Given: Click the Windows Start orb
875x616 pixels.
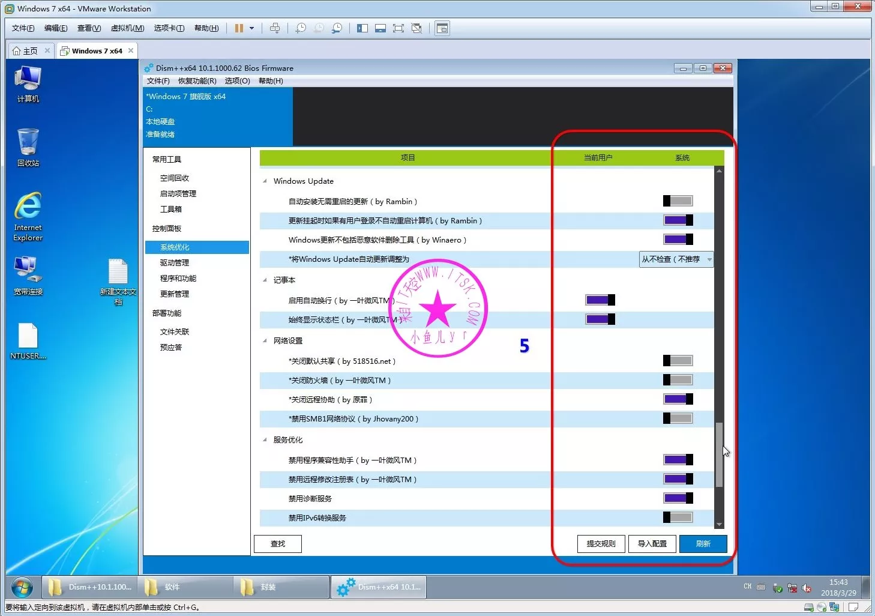Looking at the screenshot, I should 22,587.
